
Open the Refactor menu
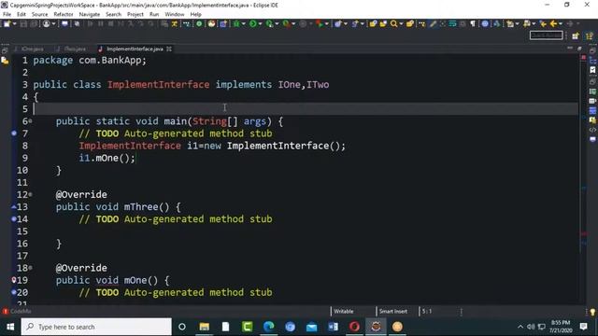click(64, 15)
